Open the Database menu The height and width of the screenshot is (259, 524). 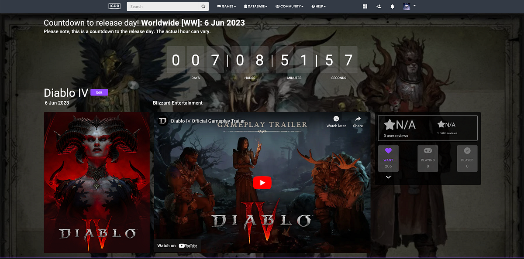click(x=255, y=6)
